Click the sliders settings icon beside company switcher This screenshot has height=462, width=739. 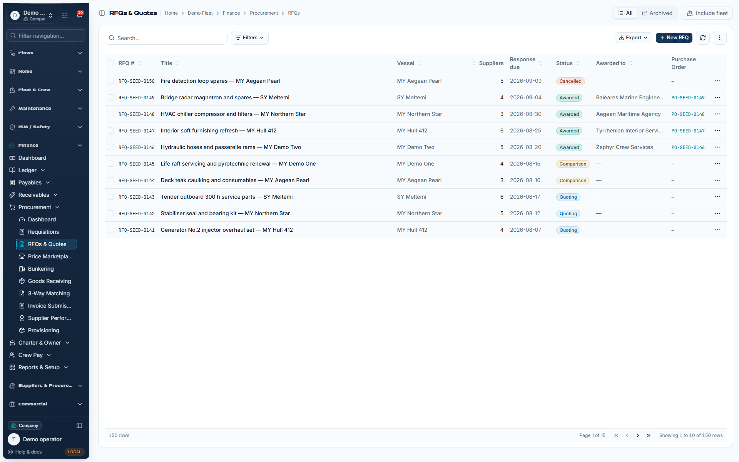coord(65,15)
